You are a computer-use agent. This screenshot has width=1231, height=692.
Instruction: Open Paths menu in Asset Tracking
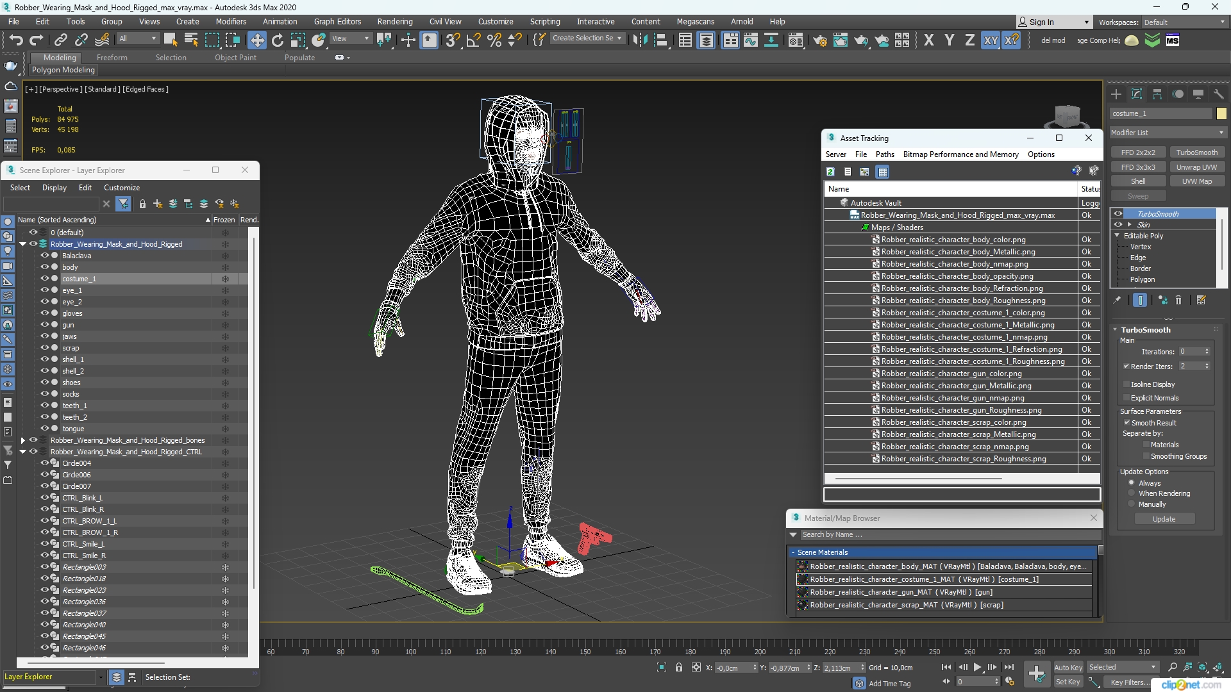point(885,154)
